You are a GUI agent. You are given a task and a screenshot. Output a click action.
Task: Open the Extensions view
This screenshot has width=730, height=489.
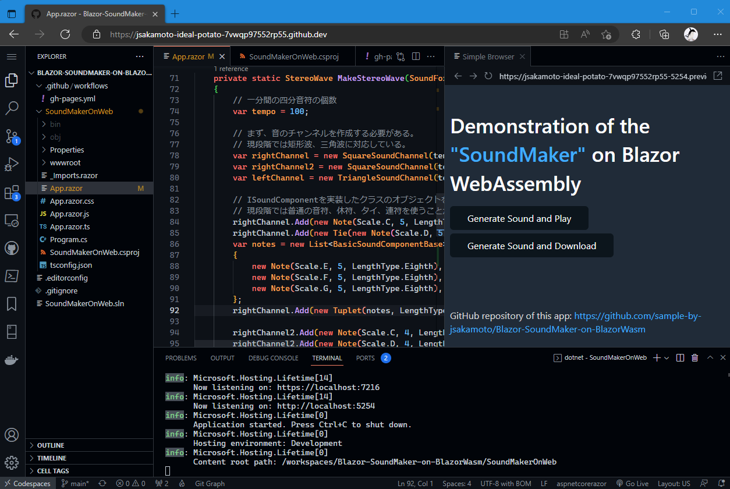coord(12,193)
